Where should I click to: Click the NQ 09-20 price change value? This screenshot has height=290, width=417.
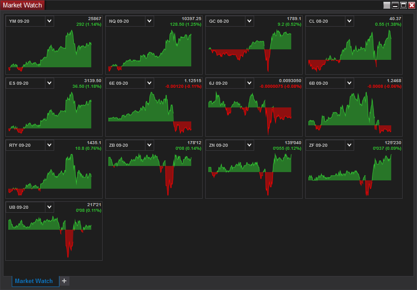[x=186, y=24]
